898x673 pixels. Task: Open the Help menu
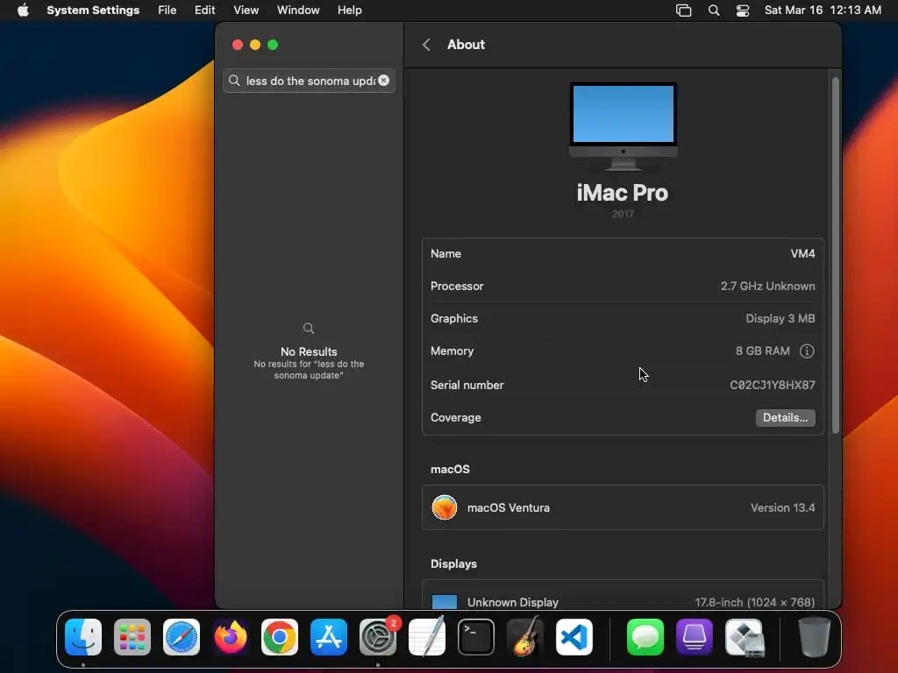point(349,11)
